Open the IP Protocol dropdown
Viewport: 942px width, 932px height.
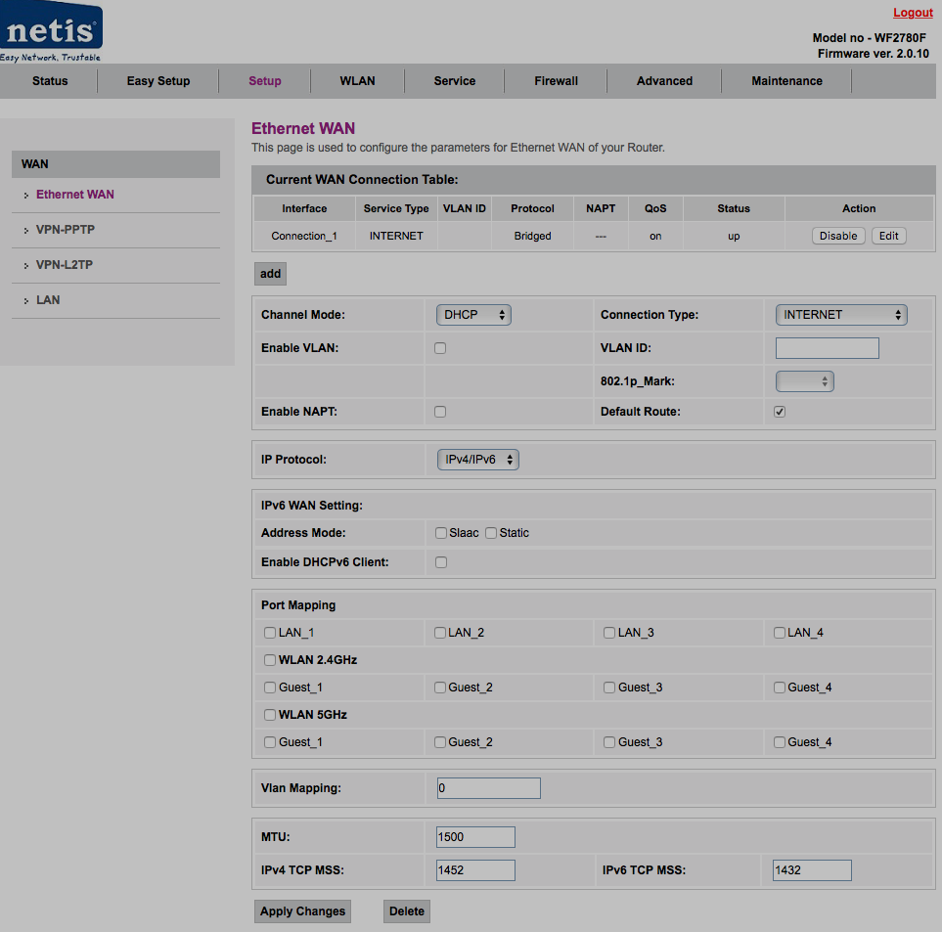477,460
